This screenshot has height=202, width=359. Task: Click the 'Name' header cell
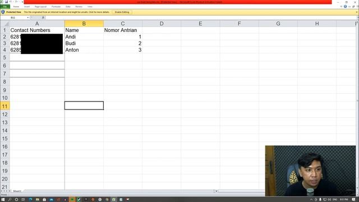tap(84, 30)
